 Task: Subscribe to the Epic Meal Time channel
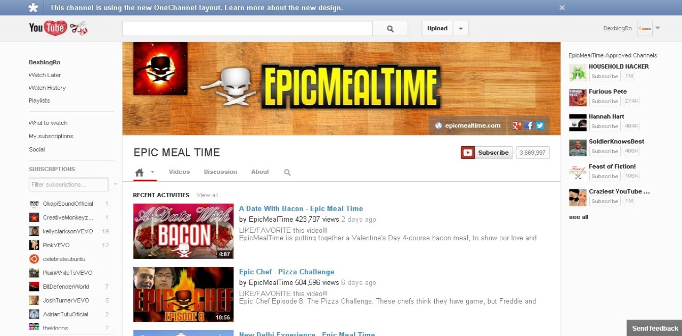pos(486,153)
